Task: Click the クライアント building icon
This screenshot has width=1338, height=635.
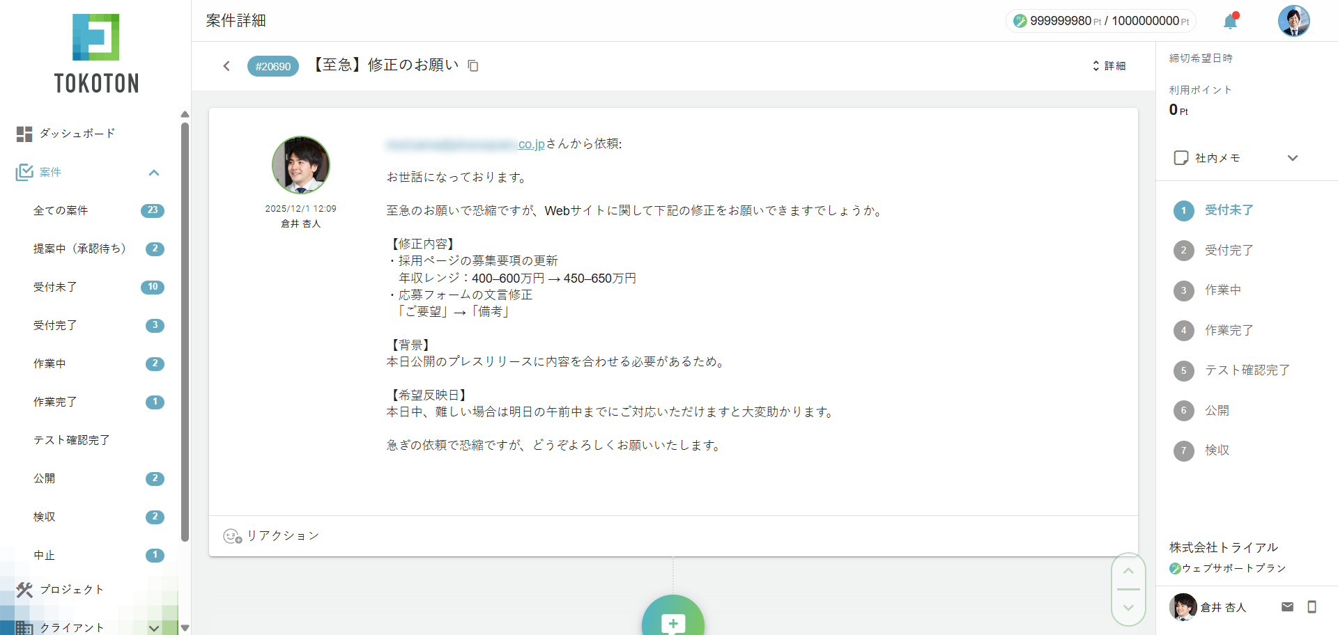Action: 24,627
